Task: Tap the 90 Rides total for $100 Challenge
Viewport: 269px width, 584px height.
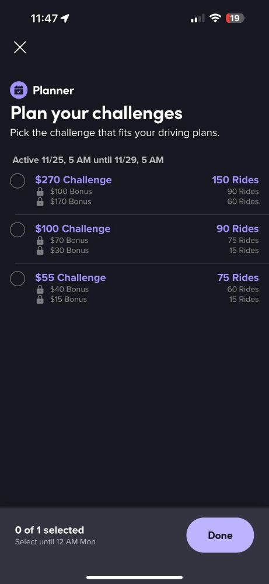Action: (237, 229)
